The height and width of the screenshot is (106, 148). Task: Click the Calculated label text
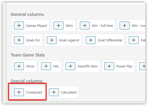(x=69, y=92)
